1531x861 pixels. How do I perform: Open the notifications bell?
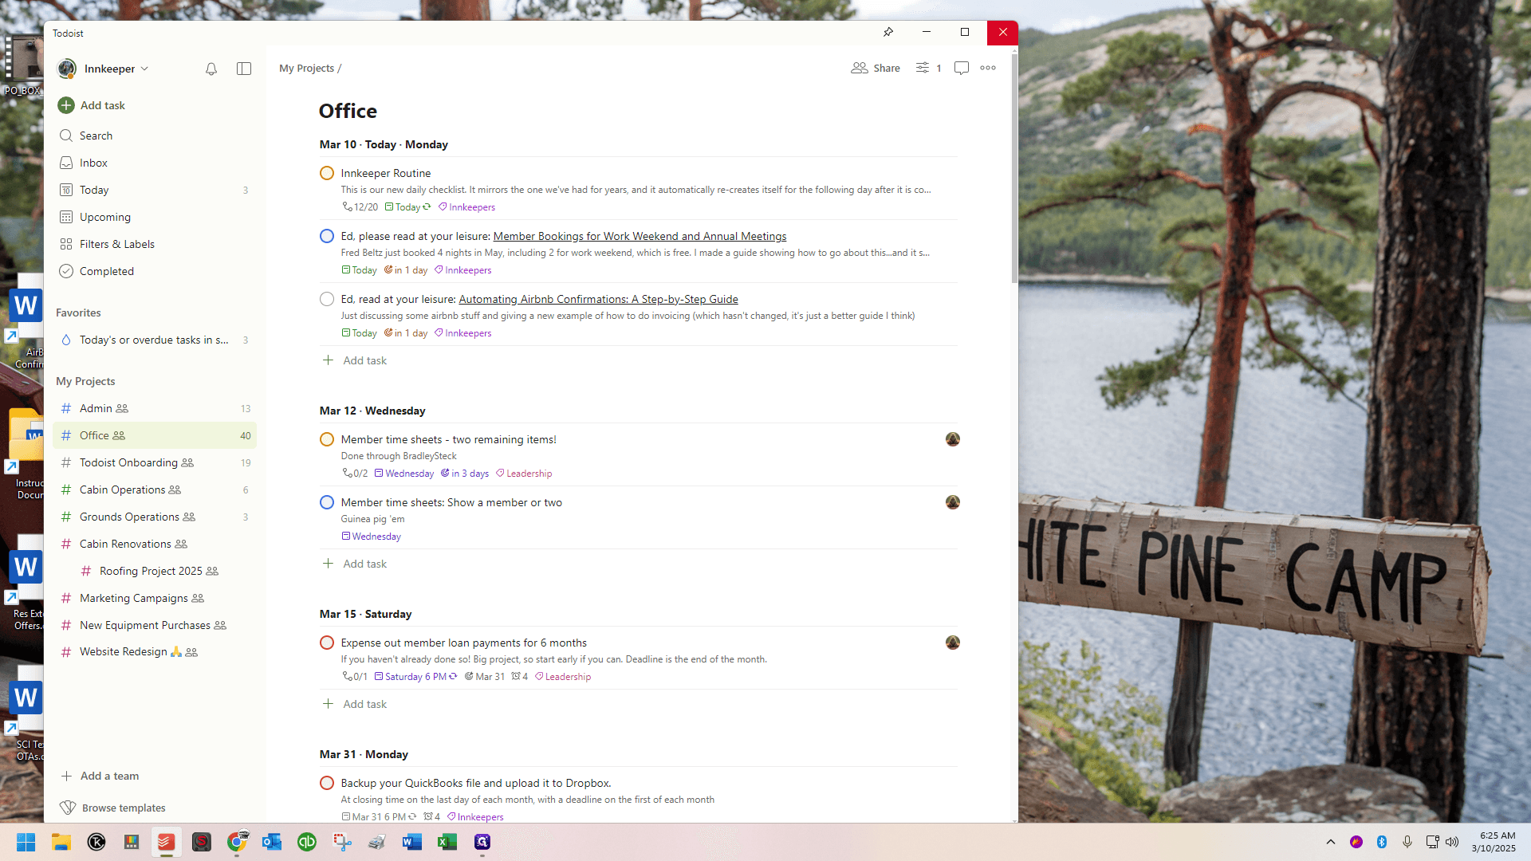tap(211, 69)
